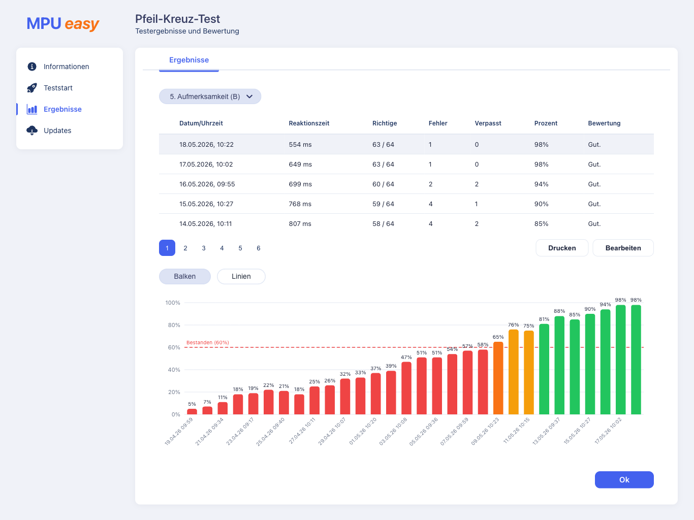Click the MPU easy logo
Viewport: 694px width, 520px height.
coord(63,24)
